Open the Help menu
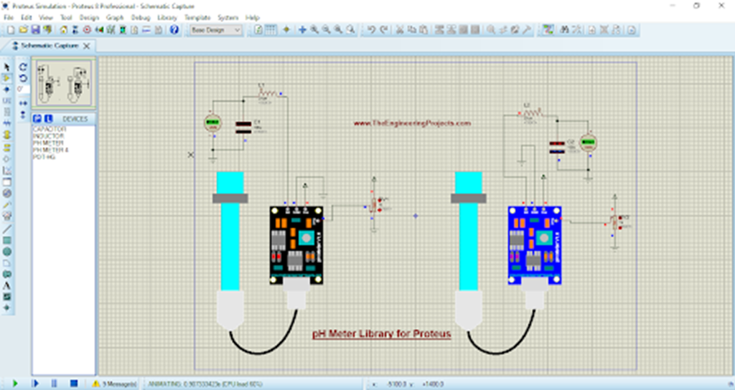 252,17
